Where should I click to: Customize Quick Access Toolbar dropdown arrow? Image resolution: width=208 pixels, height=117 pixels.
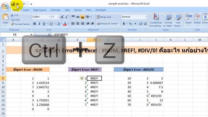pos(31,4)
